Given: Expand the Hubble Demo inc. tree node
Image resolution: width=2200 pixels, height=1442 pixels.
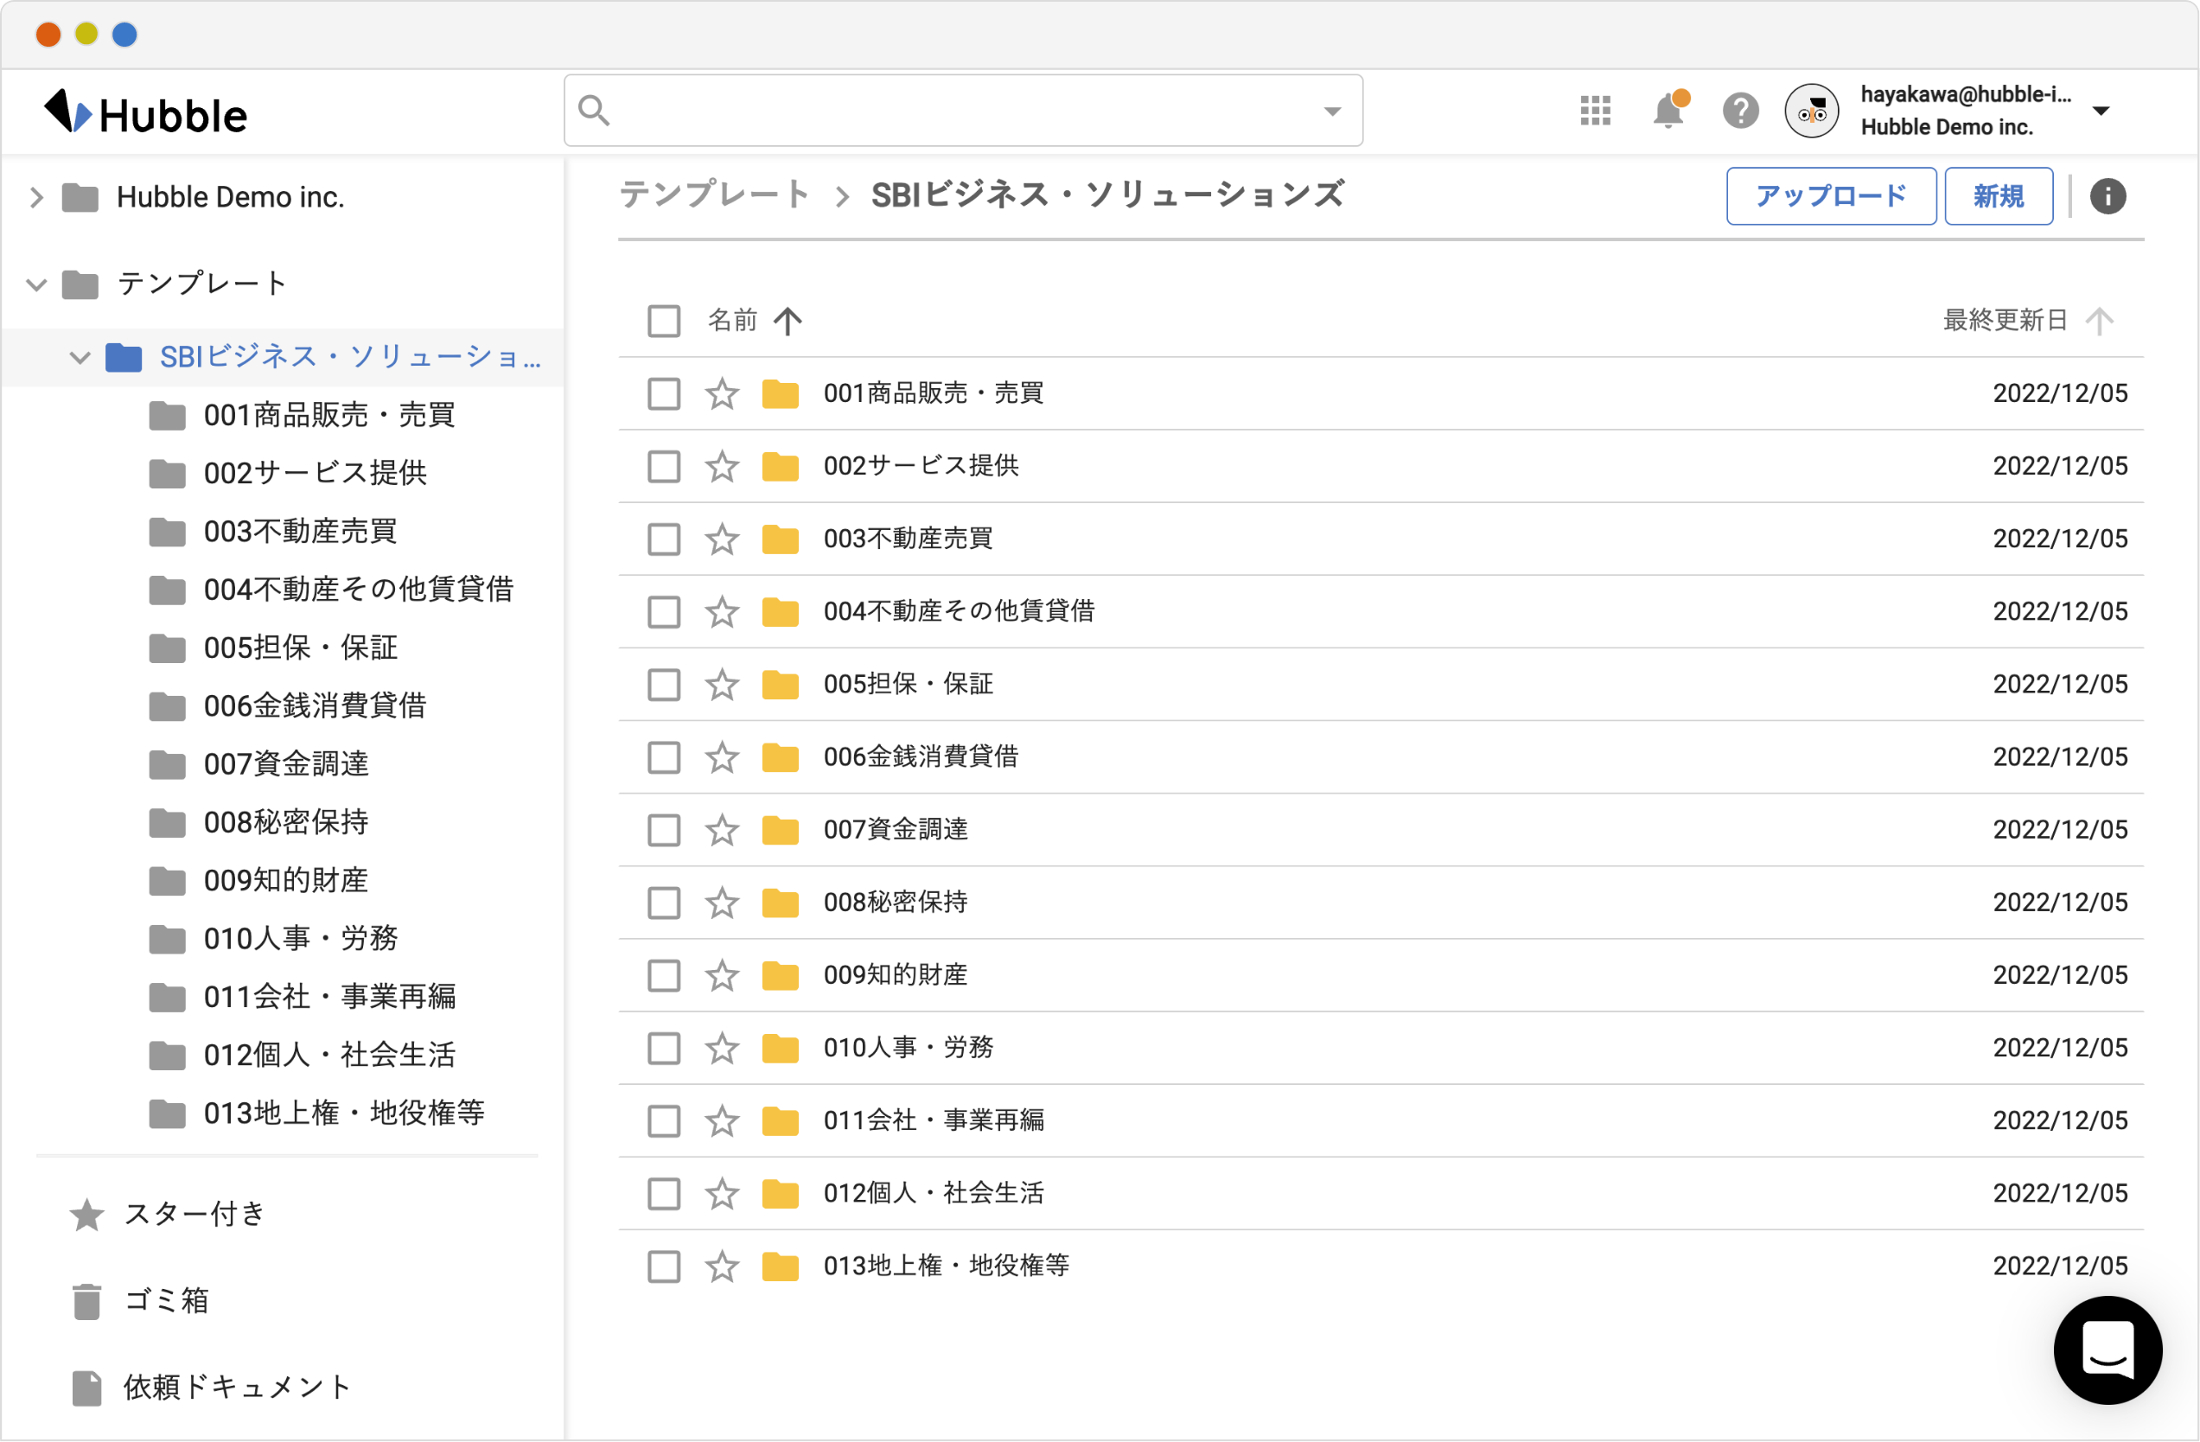Looking at the screenshot, I should pyautogui.click(x=36, y=197).
